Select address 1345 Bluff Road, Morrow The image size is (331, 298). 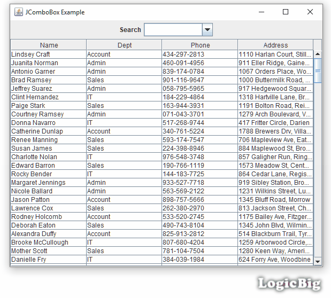pos(275,200)
